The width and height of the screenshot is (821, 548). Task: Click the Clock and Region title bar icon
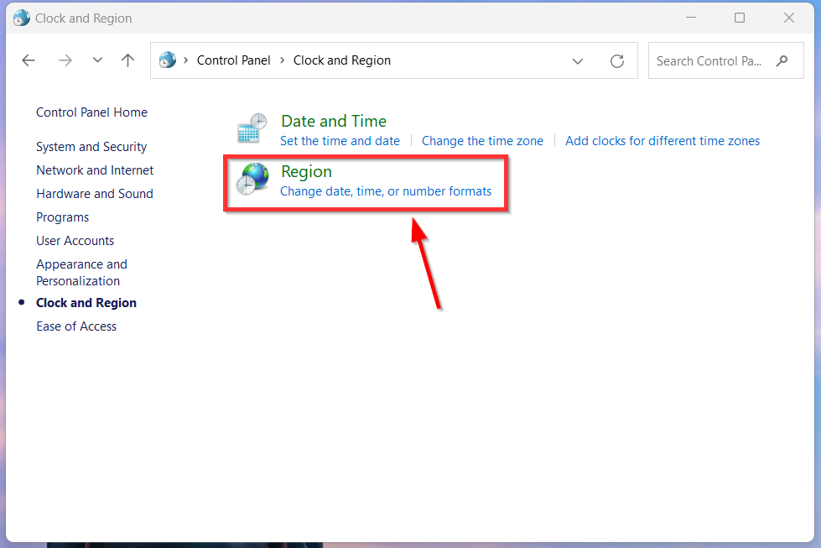[x=22, y=18]
